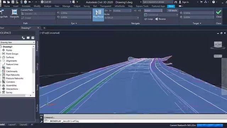Screen dimensions: 227x128
Task: Click the command line input field
Action: point(135,121)
